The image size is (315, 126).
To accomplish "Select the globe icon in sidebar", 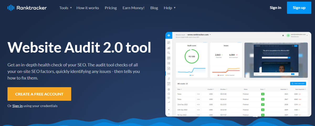I will tap(169, 89).
